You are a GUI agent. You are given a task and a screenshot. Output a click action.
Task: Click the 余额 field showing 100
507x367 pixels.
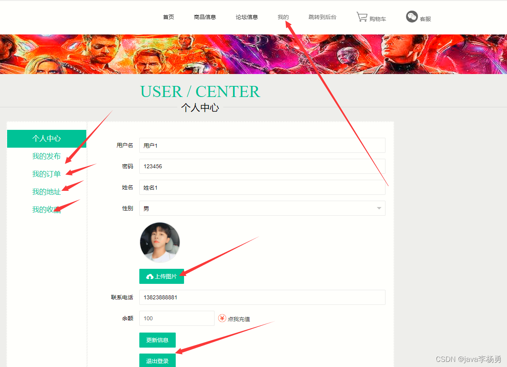pyautogui.click(x=177, y=318)
